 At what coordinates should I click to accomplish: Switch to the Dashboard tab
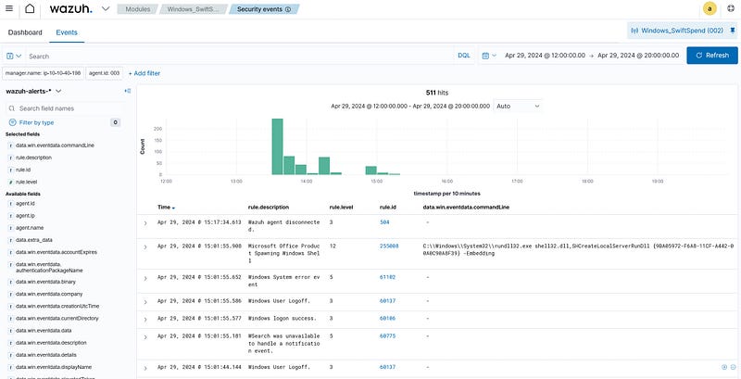point(26,32)
